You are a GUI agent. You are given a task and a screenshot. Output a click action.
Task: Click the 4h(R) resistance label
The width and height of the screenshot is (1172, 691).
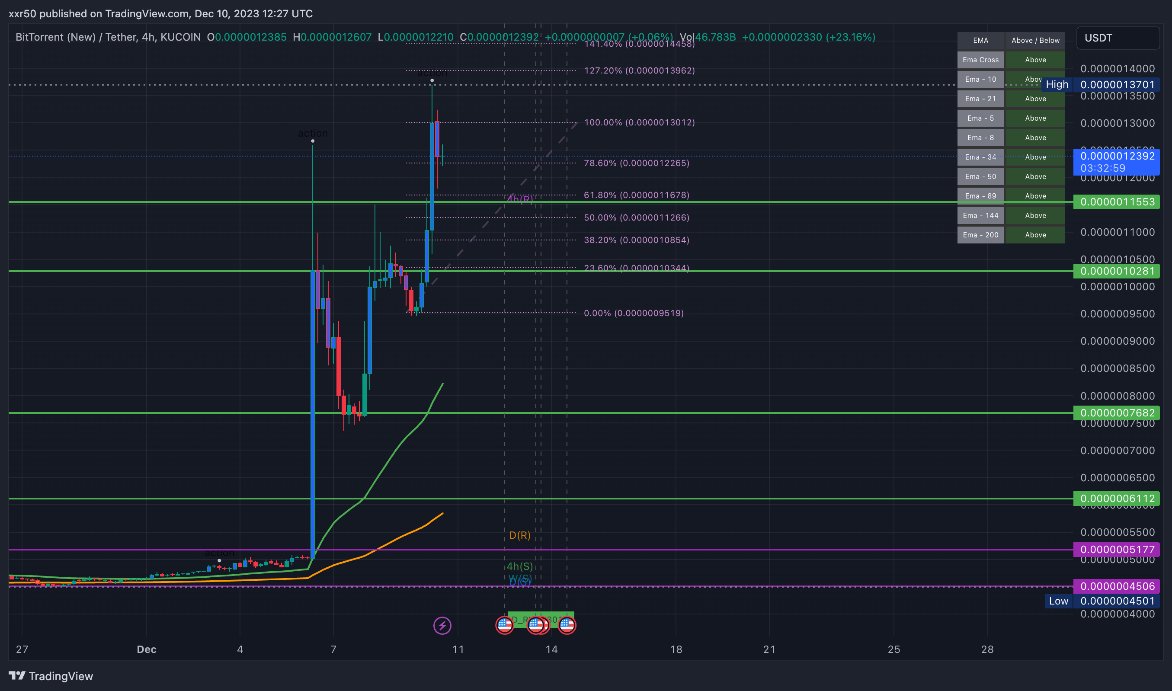[520, 199]
